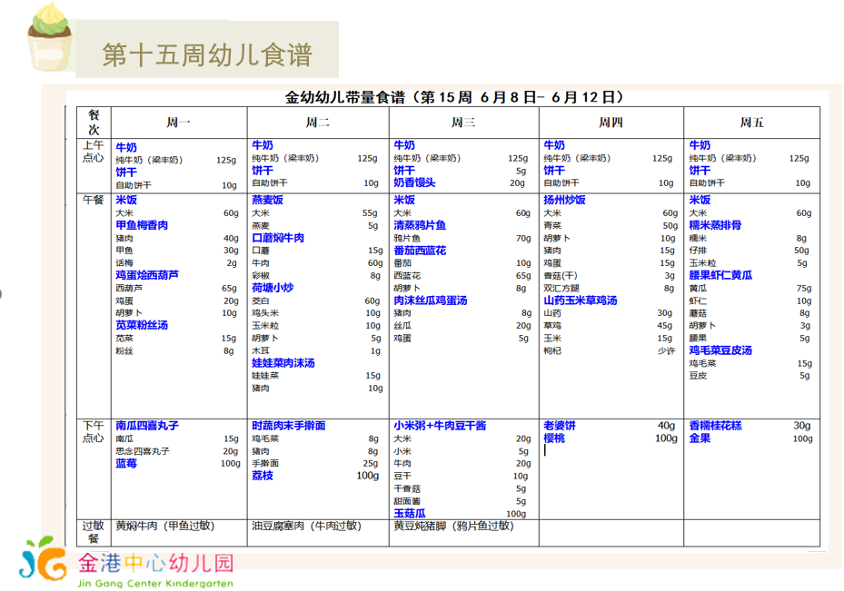
Task: Click the dish 口蘑焖牛肉
Action: tap(278, 238)
